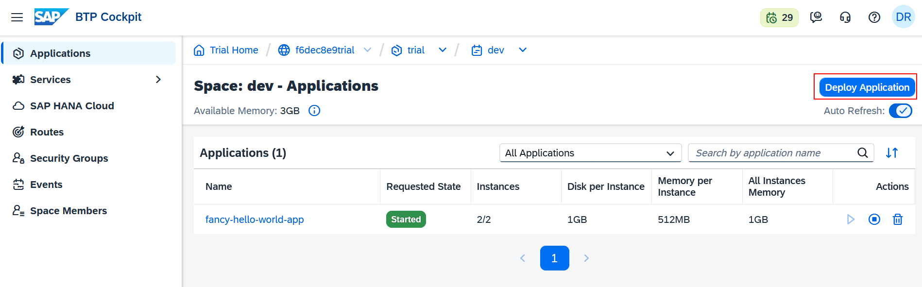Click the BTP Cockpit title

[108, 17]
